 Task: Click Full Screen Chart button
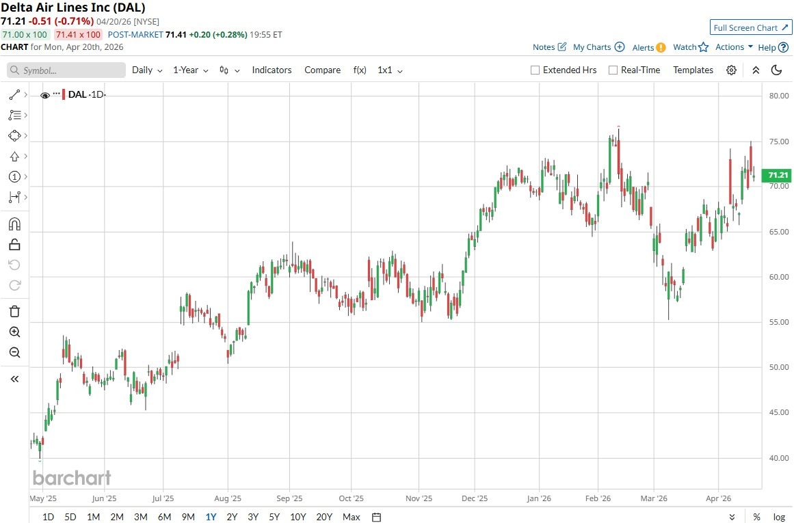click(x=750, y=28)
